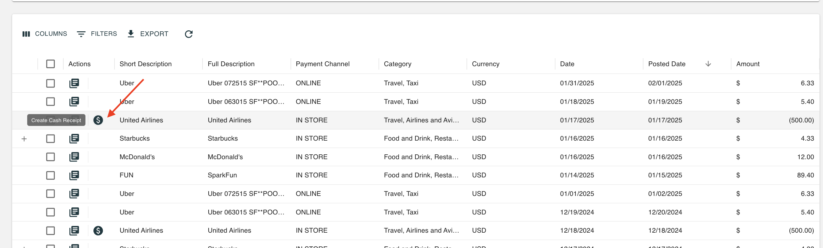Click 'USD' in the McDonald's row

coord(479,157)
